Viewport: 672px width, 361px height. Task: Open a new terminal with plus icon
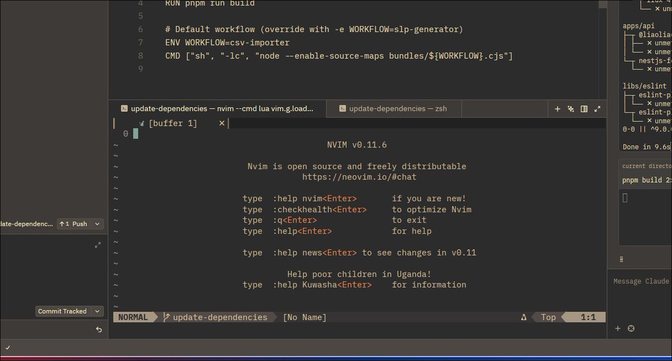click(x=557, y=109)
